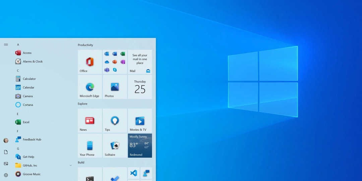Open Outlook in the Office tile folder

point(107,54)
